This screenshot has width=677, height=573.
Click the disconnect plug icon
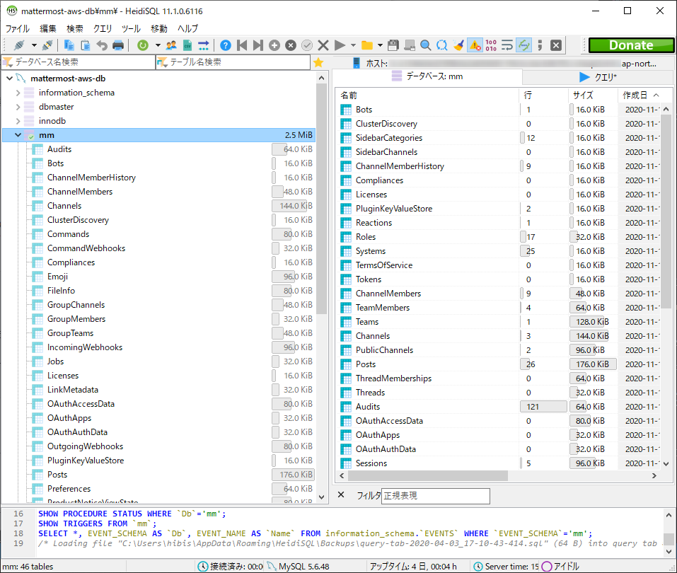47,45
